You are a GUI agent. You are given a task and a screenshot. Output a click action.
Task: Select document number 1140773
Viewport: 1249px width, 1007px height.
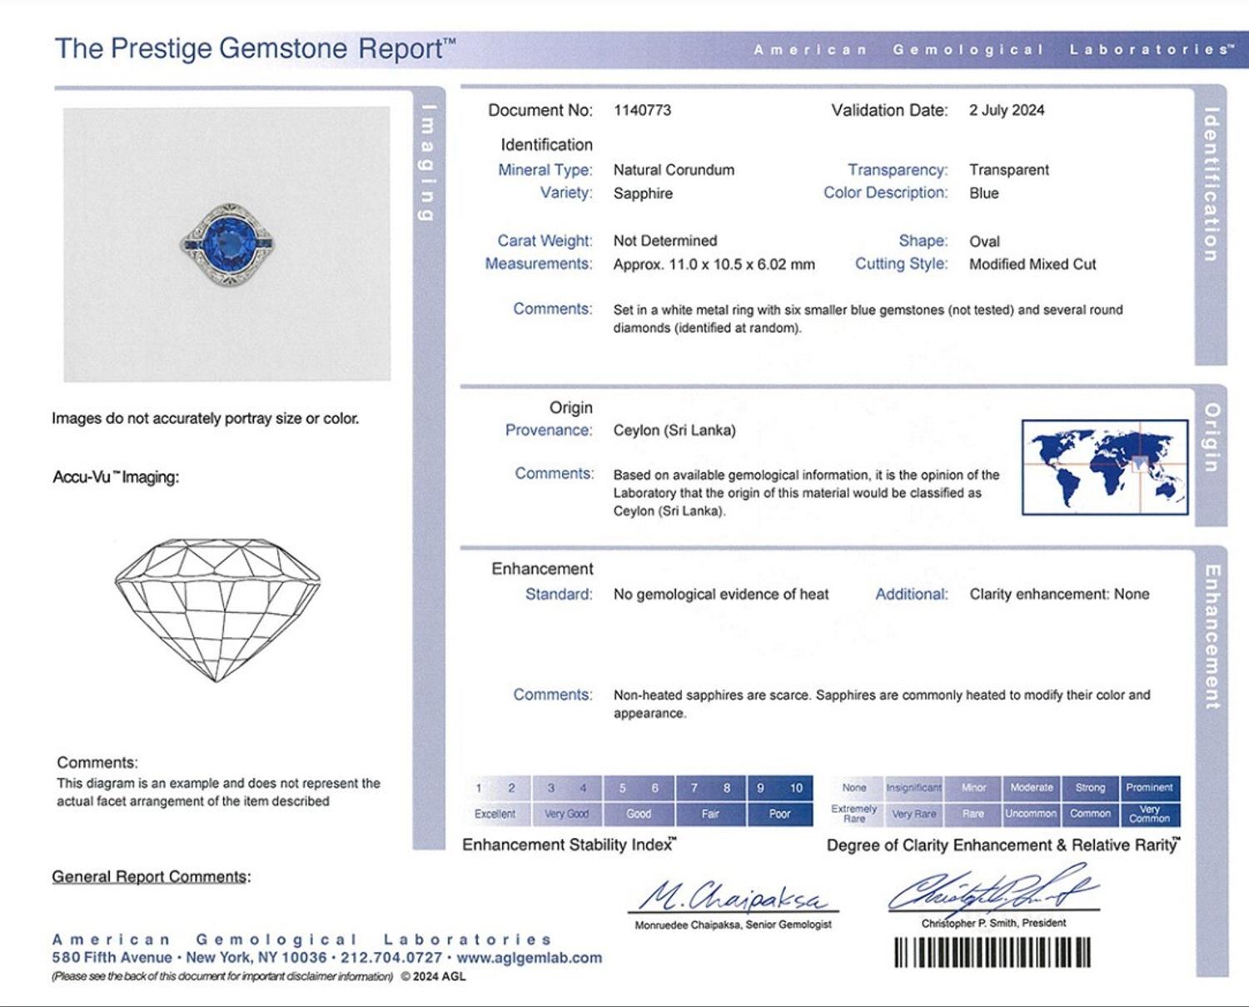pos(642,110)
